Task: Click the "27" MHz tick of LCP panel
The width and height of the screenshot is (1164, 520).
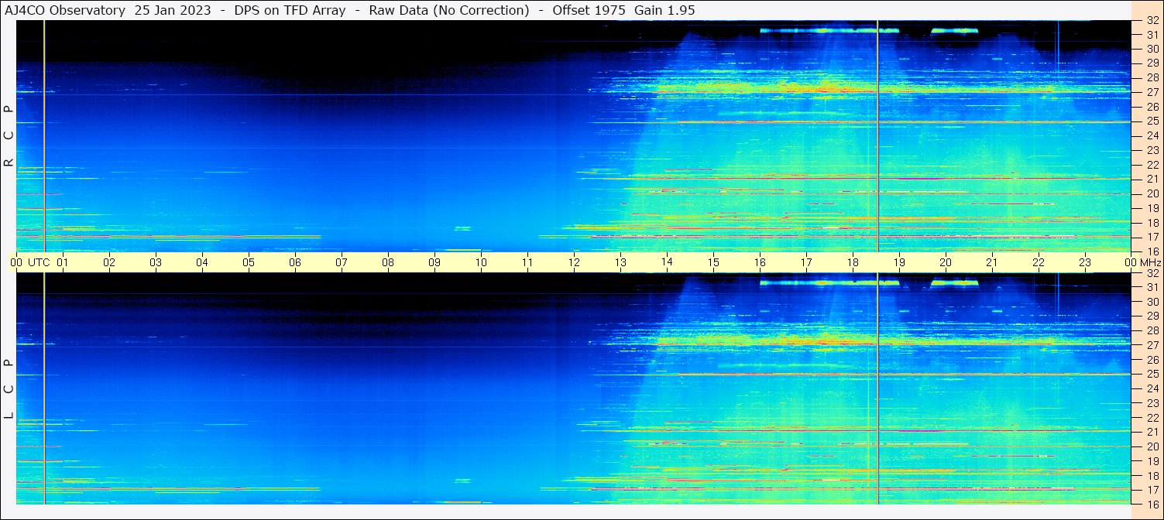Action: click(1152, 345)
